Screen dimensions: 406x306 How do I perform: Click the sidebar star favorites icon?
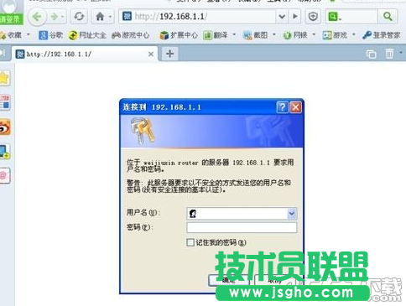(4, 79)
